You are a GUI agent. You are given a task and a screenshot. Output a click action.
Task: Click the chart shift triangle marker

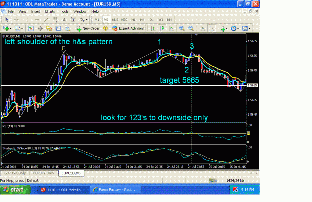(196, 35)
